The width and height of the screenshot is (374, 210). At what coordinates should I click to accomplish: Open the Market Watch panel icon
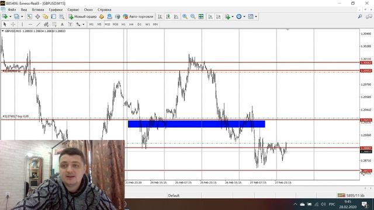29,16
